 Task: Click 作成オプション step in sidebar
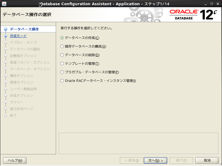[22, 95]
